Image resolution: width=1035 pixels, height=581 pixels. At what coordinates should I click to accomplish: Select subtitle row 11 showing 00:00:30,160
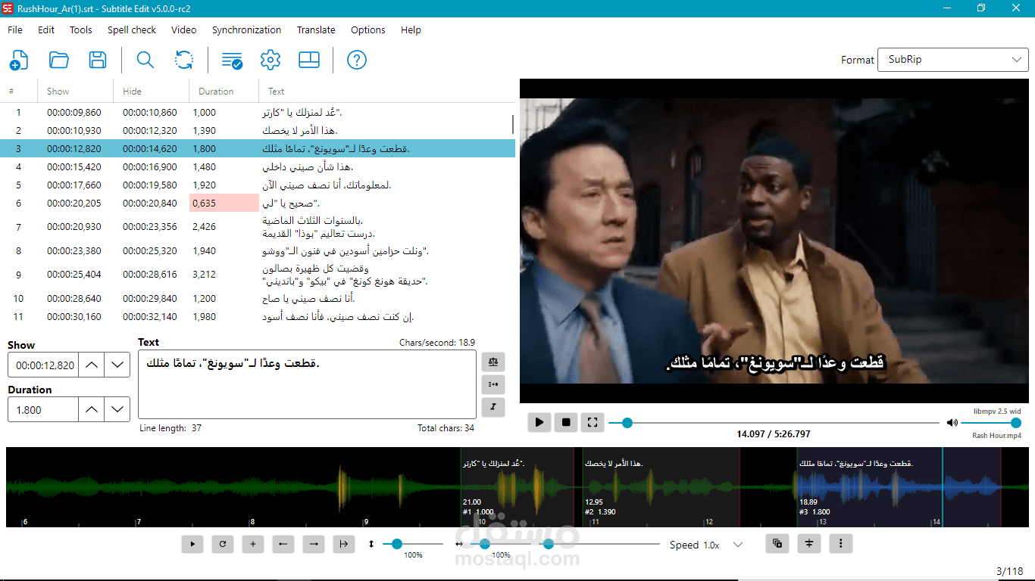pos(258,317)
